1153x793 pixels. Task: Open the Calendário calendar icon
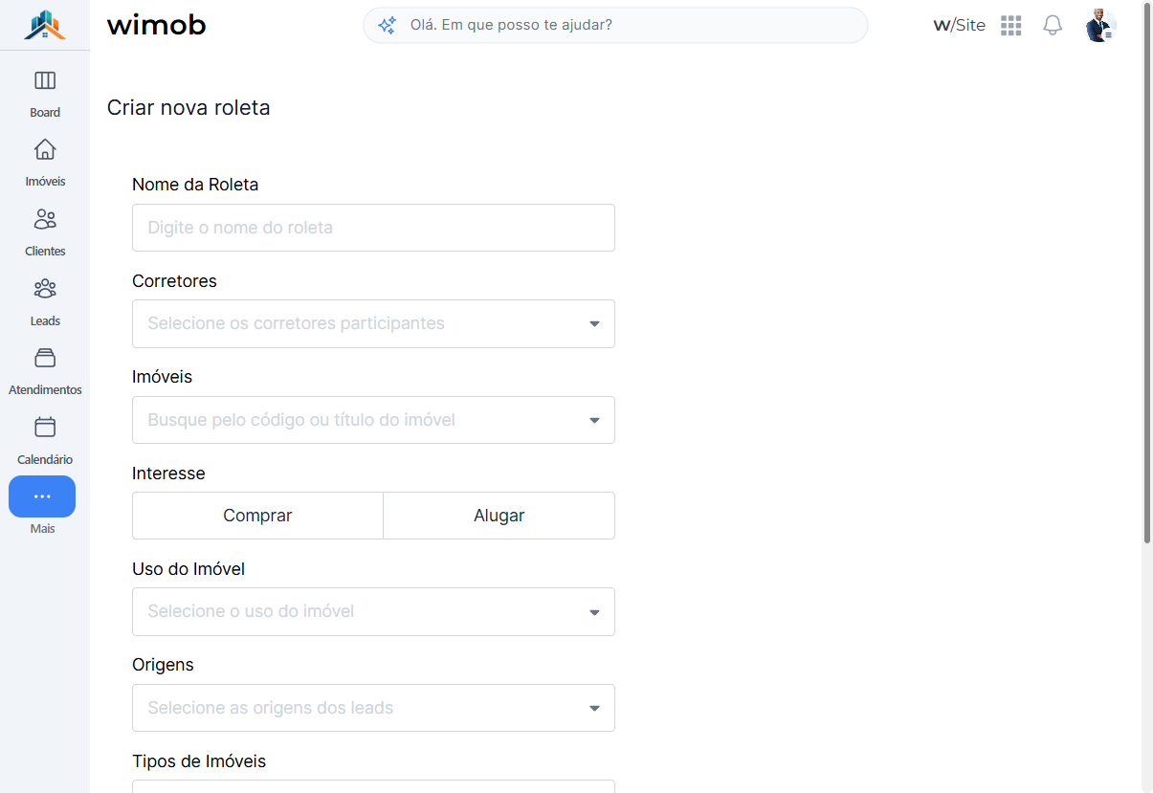[x=45, y=428]
